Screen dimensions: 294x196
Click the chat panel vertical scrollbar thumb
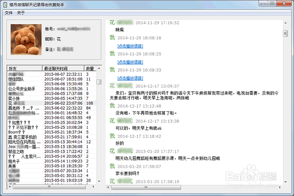pos(285,33)
